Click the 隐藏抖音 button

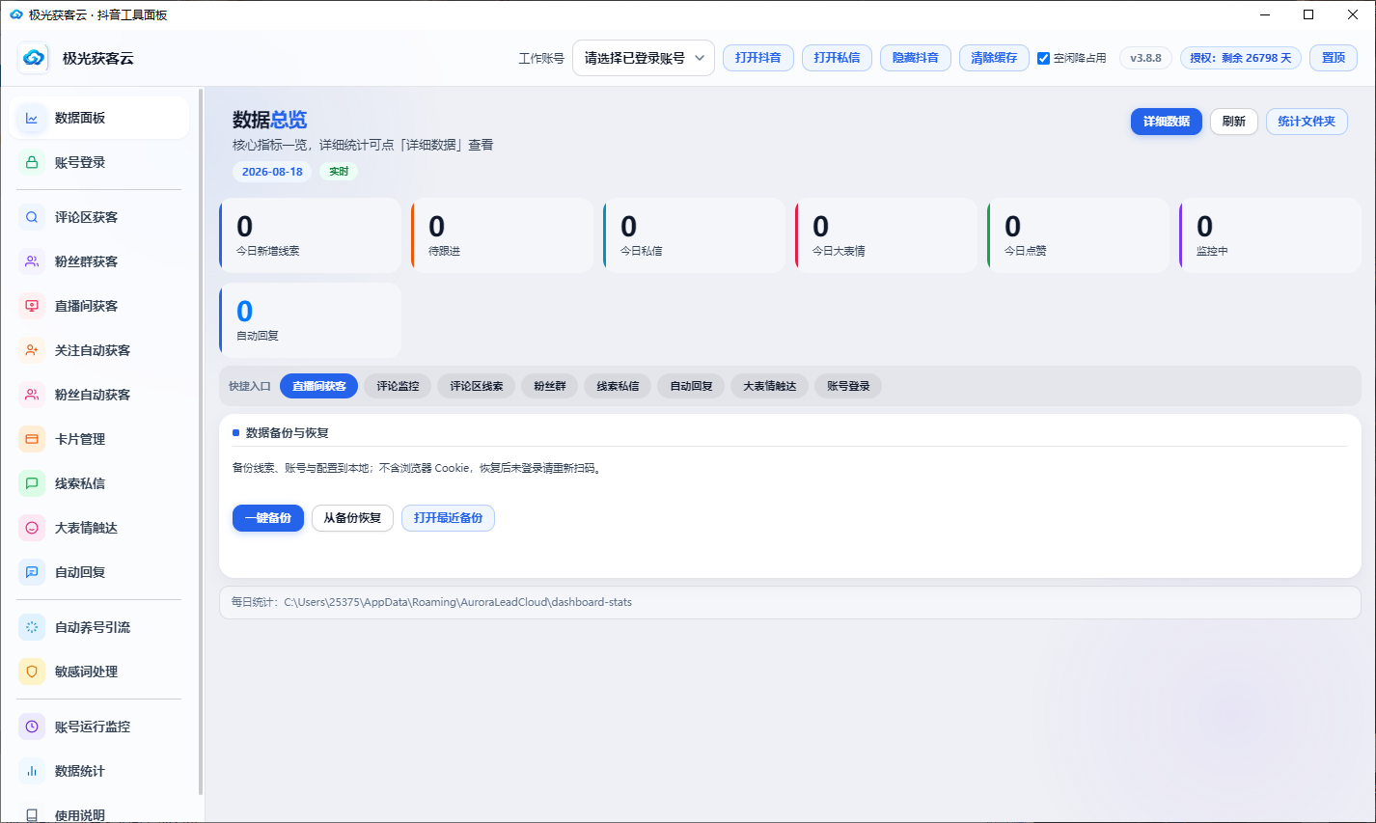click(916, 58)
